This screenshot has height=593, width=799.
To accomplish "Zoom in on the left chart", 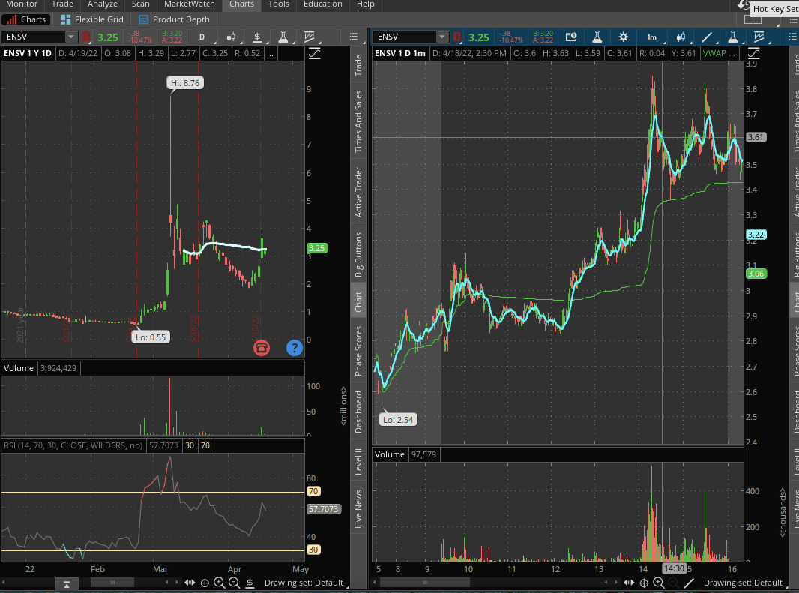I will pyautogui.click(x=219, y=583).
